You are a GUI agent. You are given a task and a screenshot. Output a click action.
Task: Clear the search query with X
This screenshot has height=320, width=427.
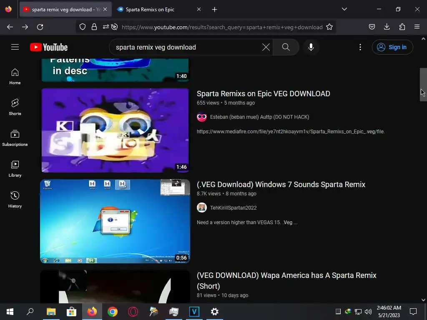pyautogui.click(x=266, y=47)
